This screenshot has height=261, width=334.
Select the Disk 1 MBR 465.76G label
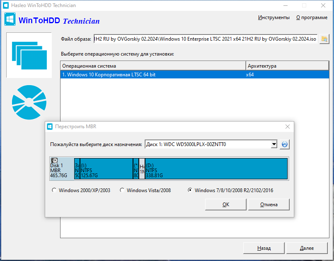coord(62,168)
